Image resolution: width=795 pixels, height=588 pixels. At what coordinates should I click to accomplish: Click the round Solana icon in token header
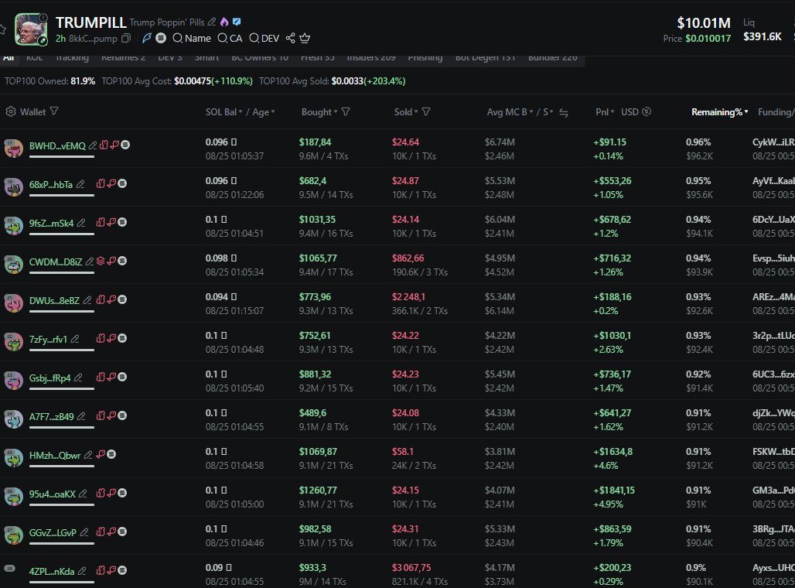pyautogui.click(x=161, y=38)
